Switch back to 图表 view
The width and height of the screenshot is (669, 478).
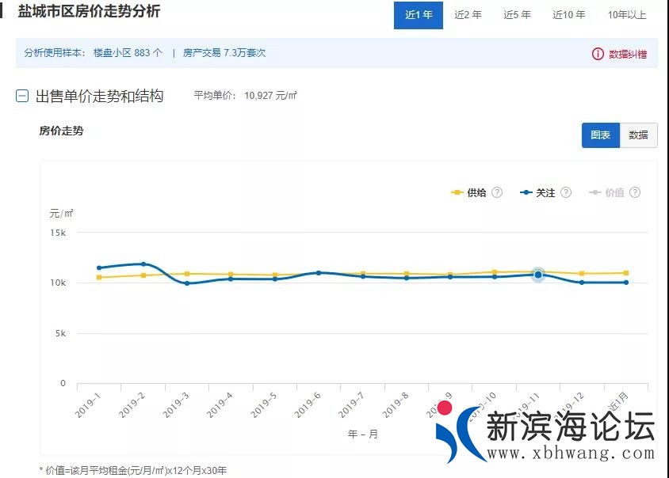tap(600, 135)
